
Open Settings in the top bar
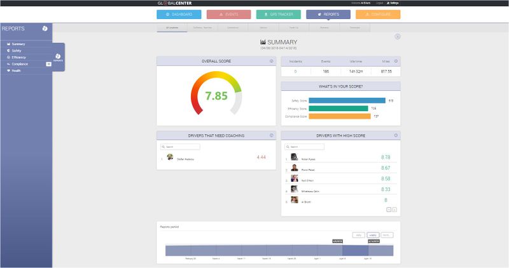[393, 3]
